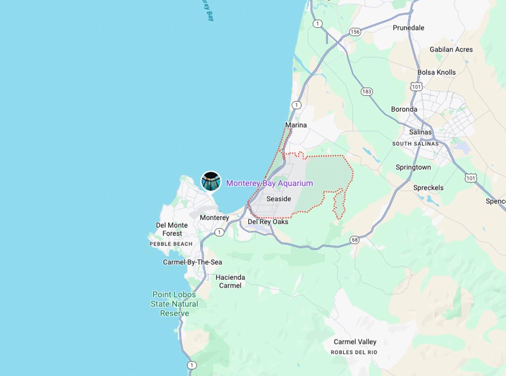
Task: Select the US 101 shield near Spreckels
Action: point(471,178)
